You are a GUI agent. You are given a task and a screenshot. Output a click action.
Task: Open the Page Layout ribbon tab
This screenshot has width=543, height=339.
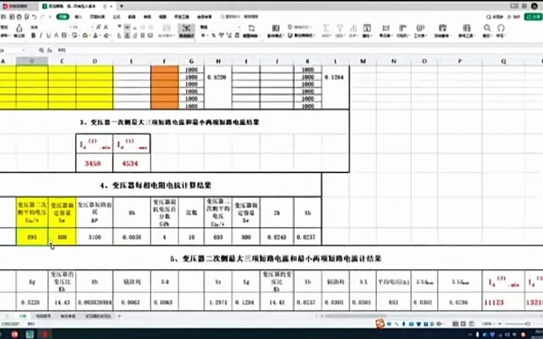pyautogui.click(x=97, y=17)
